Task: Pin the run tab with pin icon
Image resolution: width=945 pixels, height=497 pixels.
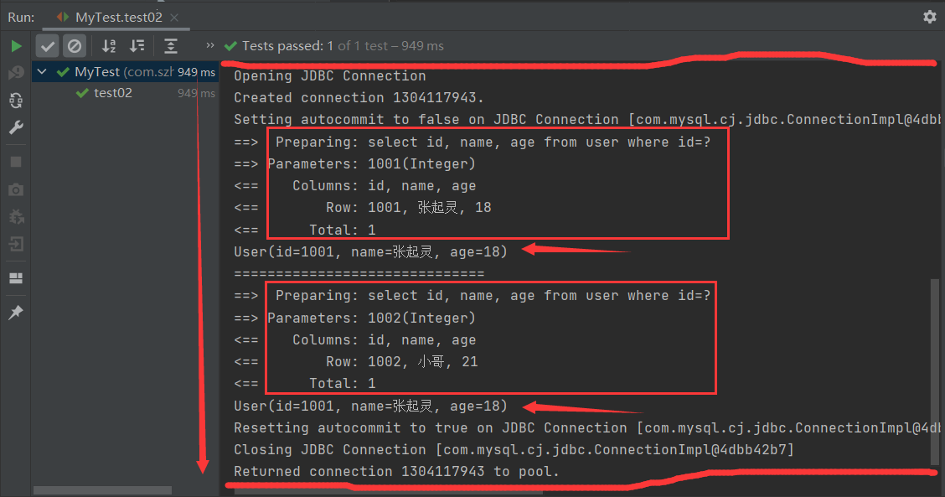Action: (x=16, y=313)
